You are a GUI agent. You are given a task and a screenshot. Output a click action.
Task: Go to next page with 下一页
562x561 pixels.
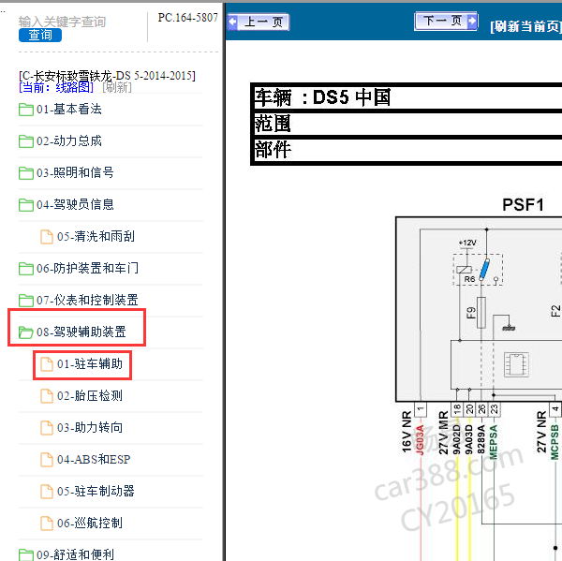click(x=446, y=21)
